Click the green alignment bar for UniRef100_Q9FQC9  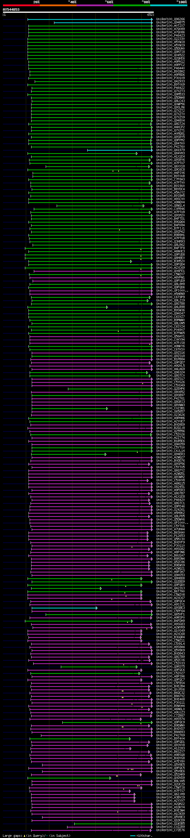tap(107, 723)
